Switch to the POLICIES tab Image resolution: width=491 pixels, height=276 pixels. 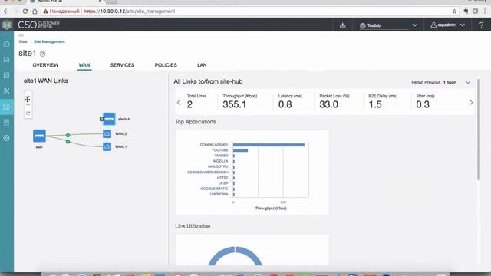tap(166, 65)
